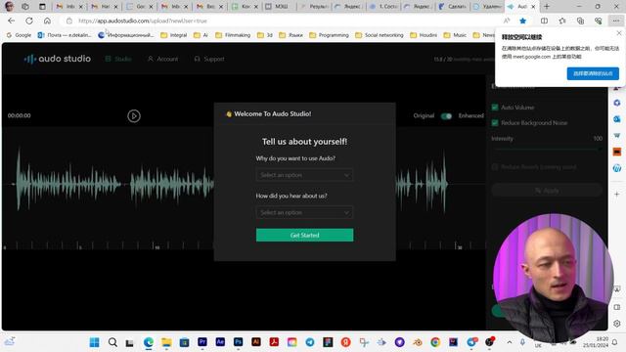Launch Illustrator from taskbar
Viewport: 626px width, 352px height.
(256, 342)
